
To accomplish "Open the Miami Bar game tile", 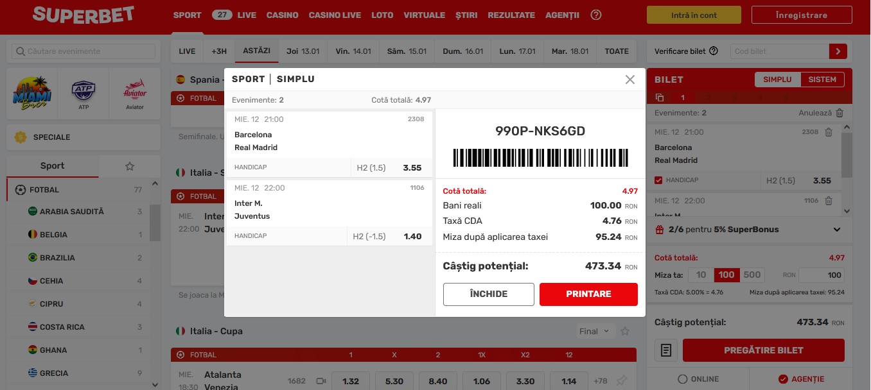I will point(31,93).
